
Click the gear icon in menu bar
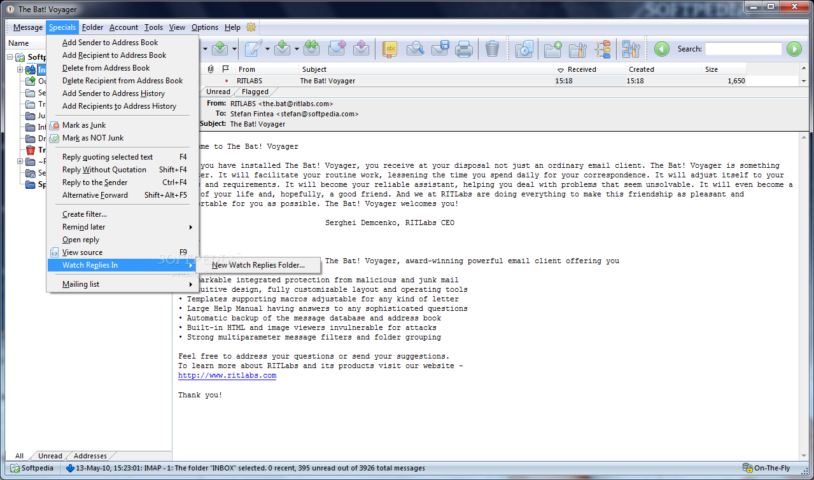[x=251, y=27]
